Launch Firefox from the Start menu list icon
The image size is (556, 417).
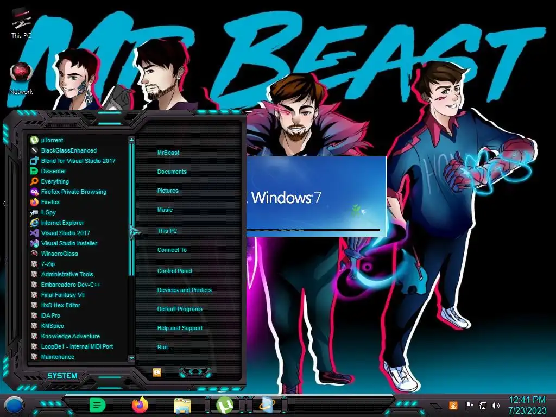tap(34, 202)
